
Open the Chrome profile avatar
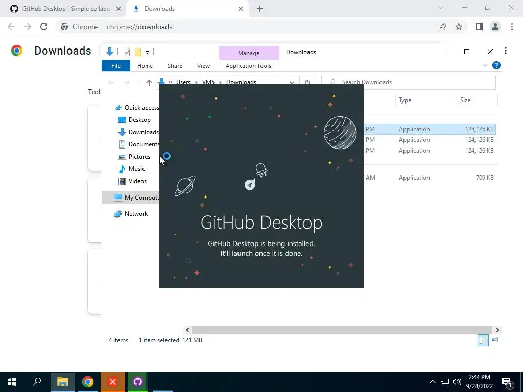[495, 27]
